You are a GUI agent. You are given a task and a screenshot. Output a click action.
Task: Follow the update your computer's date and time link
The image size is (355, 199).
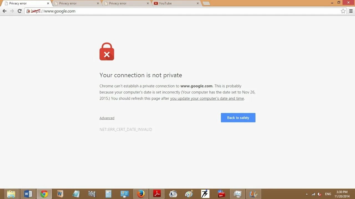tap(207, 98)
